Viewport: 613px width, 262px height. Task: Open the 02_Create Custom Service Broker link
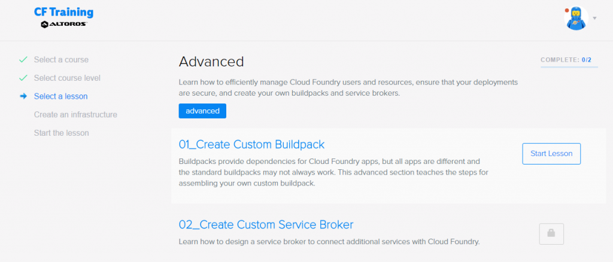266,224
